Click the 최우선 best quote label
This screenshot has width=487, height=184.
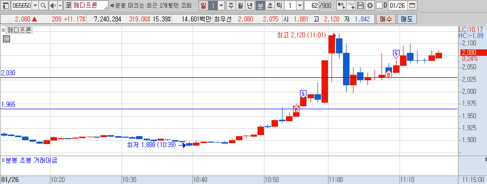pyautogui.click(x=223, y=19)
